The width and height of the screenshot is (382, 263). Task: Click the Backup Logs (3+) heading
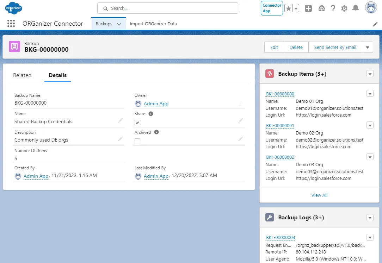coord(301,218)
